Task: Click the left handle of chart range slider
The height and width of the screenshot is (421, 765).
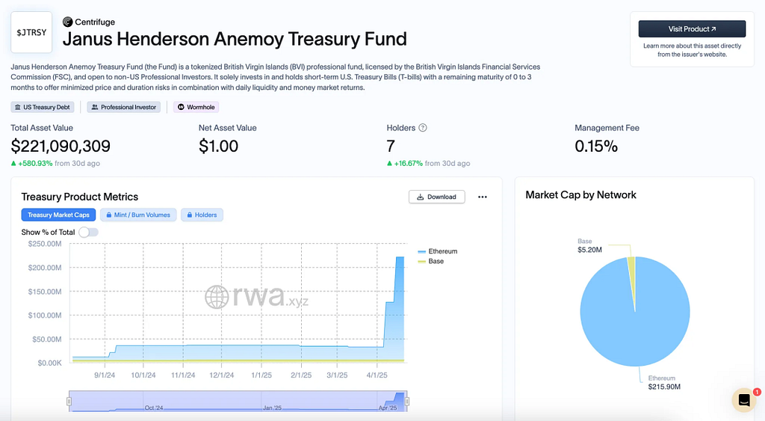Action: point(69,402)
